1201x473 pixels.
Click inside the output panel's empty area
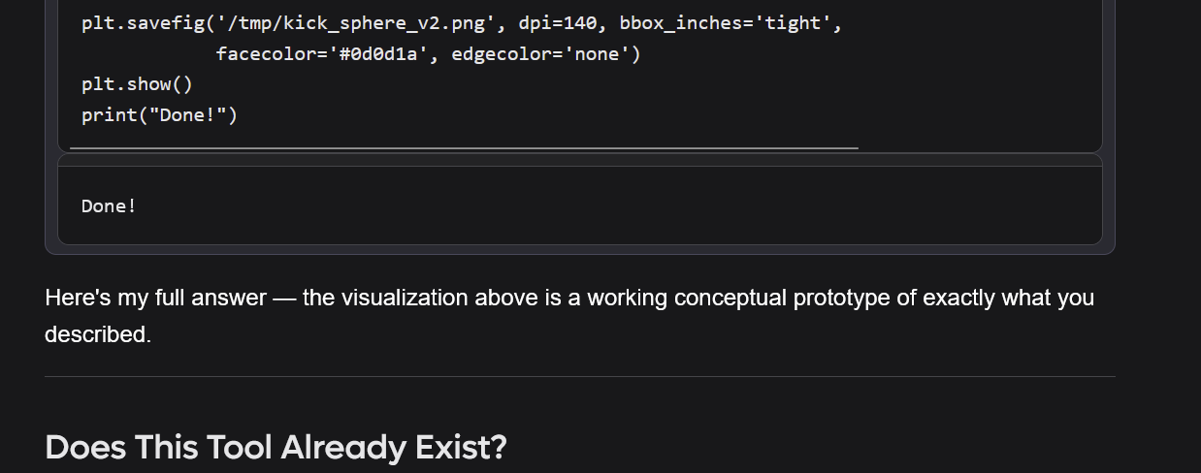pyautogui.click(x=621, y=205)
